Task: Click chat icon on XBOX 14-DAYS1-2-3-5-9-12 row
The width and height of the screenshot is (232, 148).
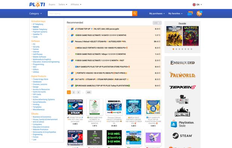Action: [72, 35]
